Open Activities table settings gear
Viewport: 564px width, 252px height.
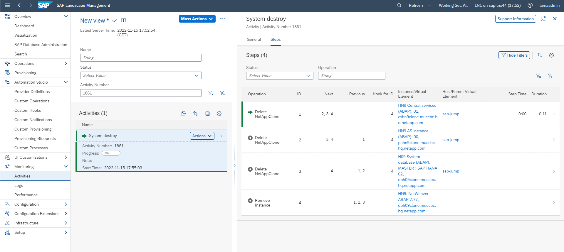point(219,114)
